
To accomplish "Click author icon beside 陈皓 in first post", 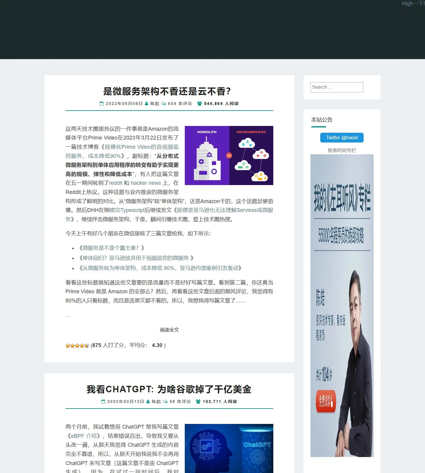I will (146, 103).
